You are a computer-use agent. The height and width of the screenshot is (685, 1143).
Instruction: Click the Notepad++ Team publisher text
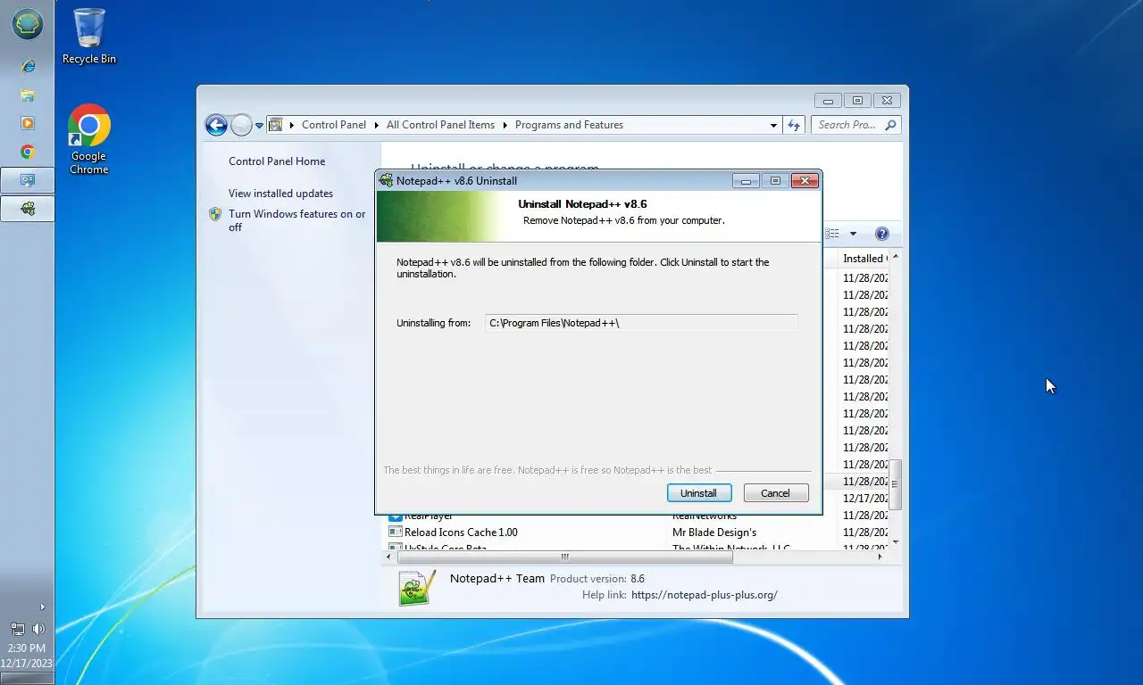497,578
